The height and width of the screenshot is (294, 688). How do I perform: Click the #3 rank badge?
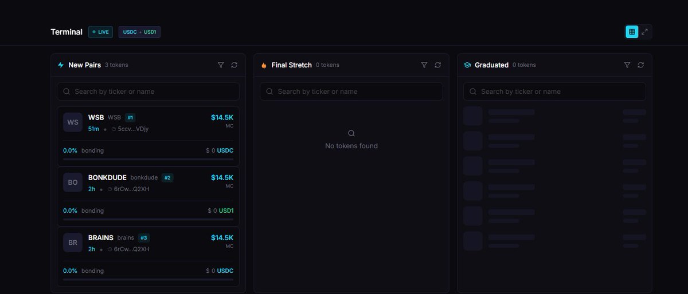click(x=143, y=237)
